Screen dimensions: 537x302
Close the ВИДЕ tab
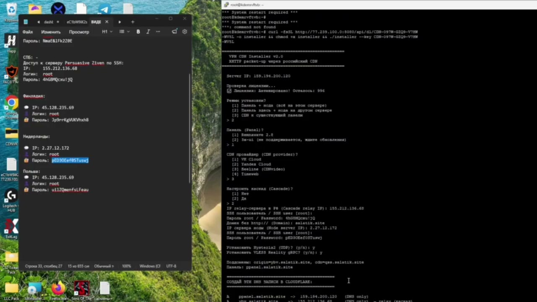(107, 22)
